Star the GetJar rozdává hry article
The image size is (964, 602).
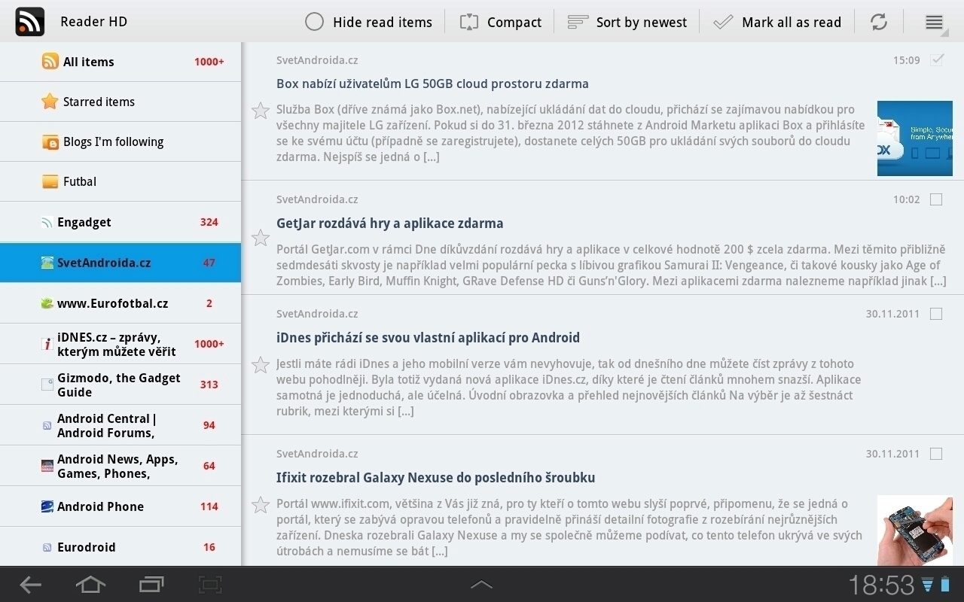261,238
